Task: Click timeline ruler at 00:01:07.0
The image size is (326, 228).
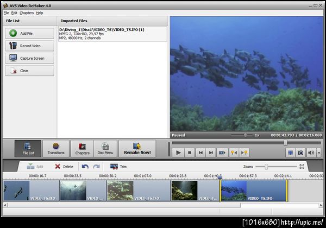Action: pyautogui.click(x=142, y=176)
